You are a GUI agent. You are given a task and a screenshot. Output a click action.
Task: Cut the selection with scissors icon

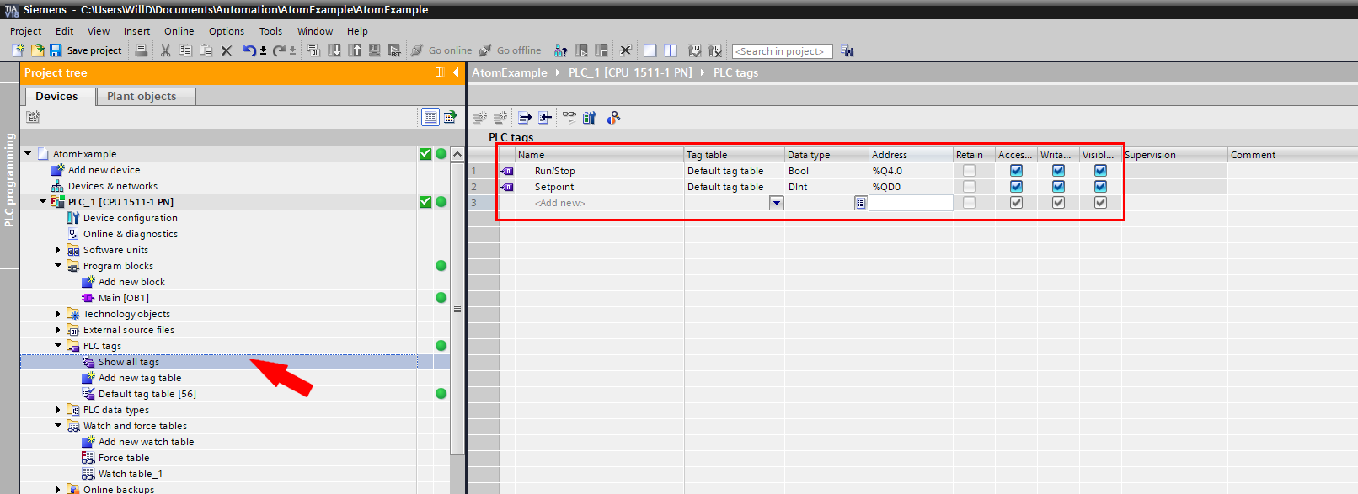point(165,50)
